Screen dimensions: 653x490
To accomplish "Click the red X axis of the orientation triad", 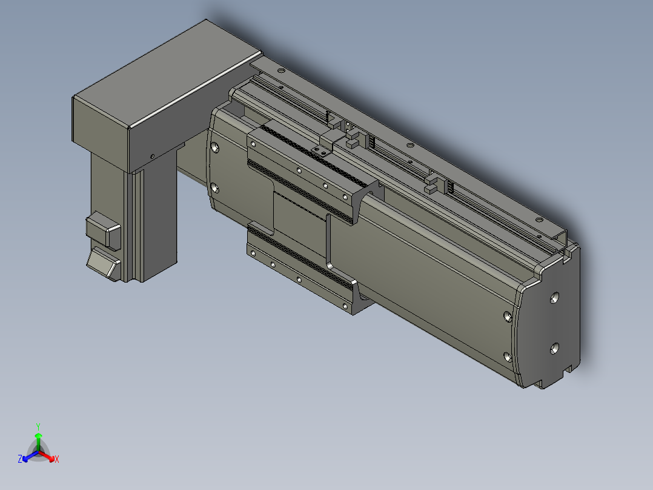I will click(47, 456).
